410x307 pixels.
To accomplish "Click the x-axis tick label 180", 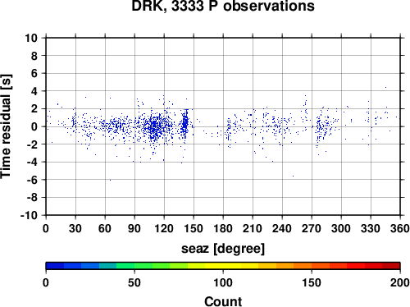I will point(223,228).
